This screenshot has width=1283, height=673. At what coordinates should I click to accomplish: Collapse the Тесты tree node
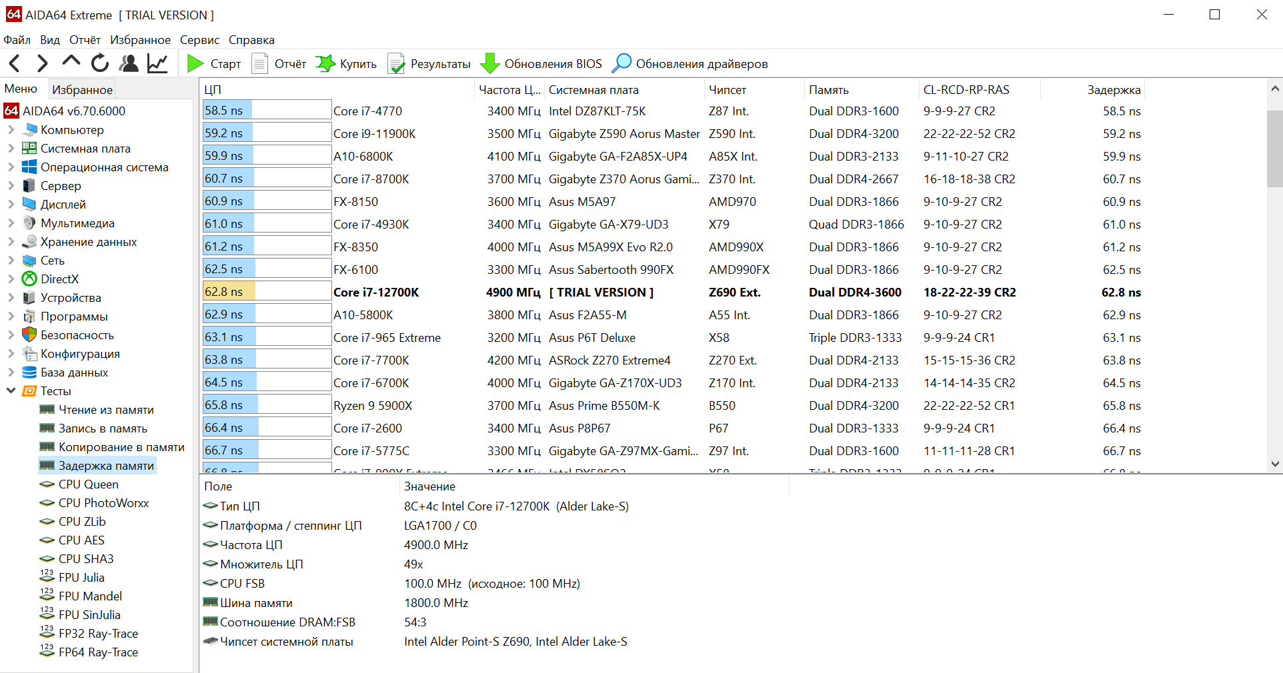coord(11,390)
